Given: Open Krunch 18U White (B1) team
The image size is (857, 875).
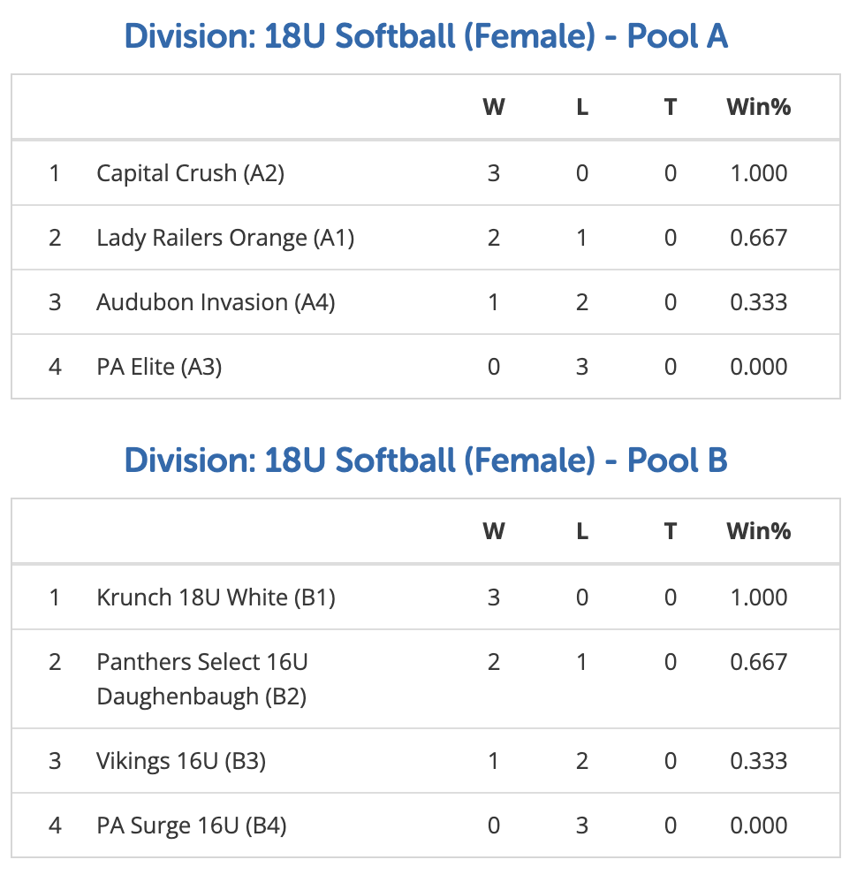Looking at the screenshot, I should coord(216,597).
